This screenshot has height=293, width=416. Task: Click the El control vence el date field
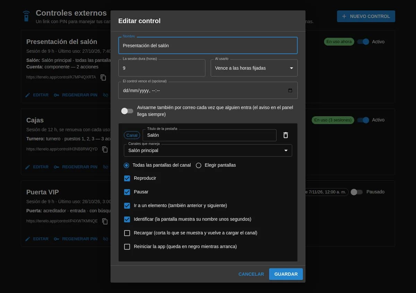tap(208, 91)
